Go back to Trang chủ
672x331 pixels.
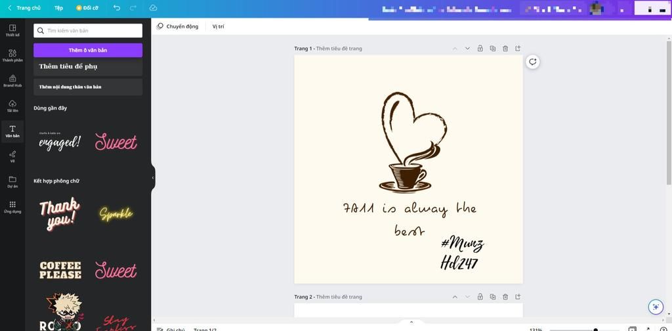[24, 8]
